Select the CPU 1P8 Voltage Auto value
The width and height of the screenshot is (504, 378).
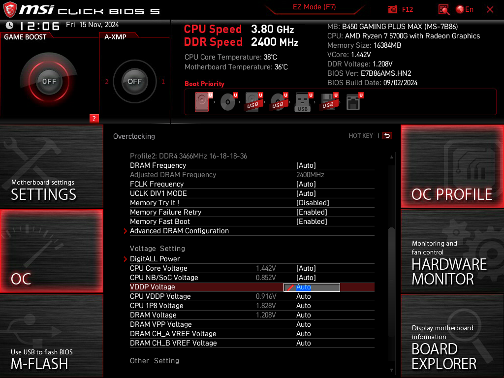tap(303, 305)
